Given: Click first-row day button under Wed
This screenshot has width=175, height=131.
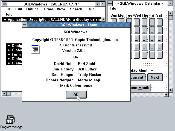Looking at the screenshot, I should coord(137,22).
